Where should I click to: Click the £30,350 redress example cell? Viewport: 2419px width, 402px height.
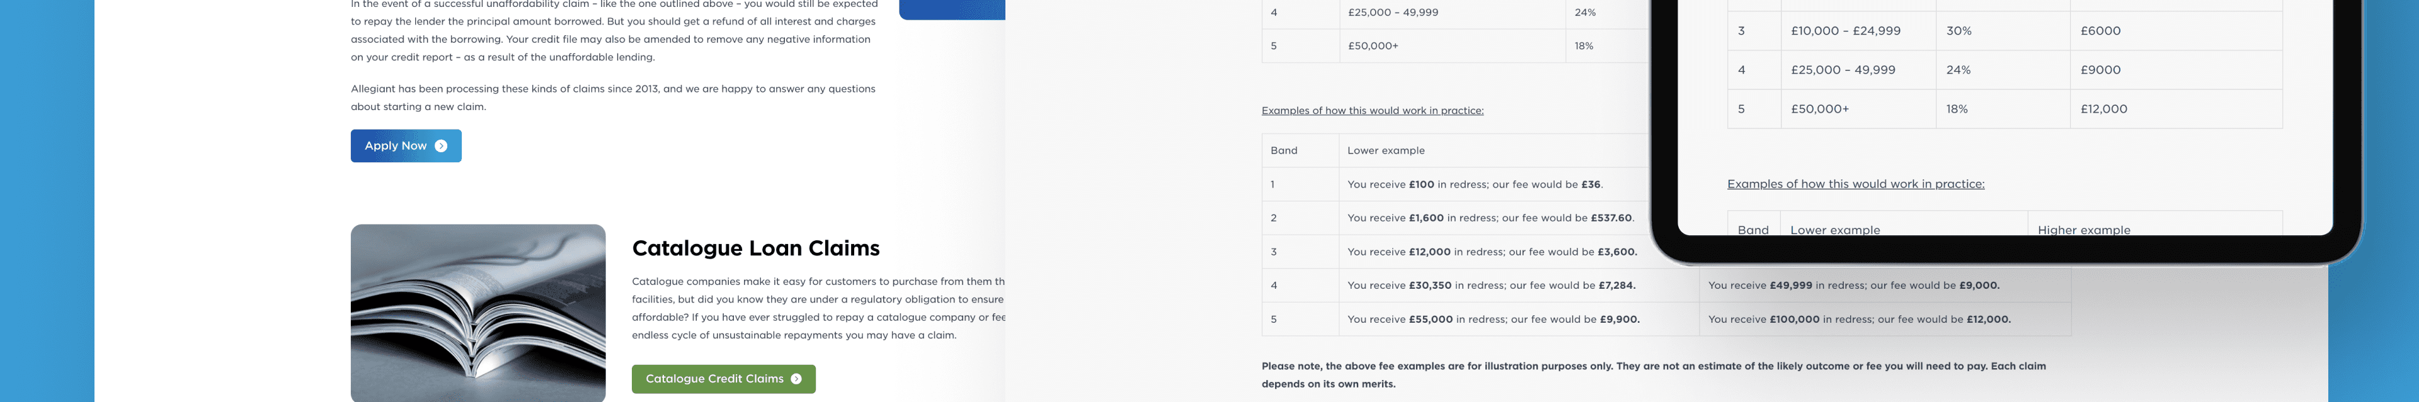click(1490, 286)
